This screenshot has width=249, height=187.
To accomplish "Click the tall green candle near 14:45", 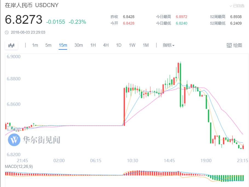I will point(180,85).
